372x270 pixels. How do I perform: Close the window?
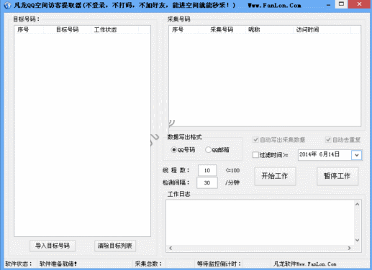pos(359,4)
